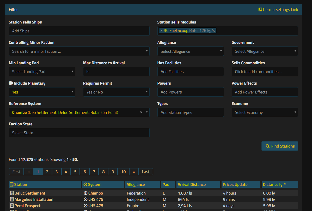Sort results by the Prices Update column

pyautogui.click(x=235, y=184)
